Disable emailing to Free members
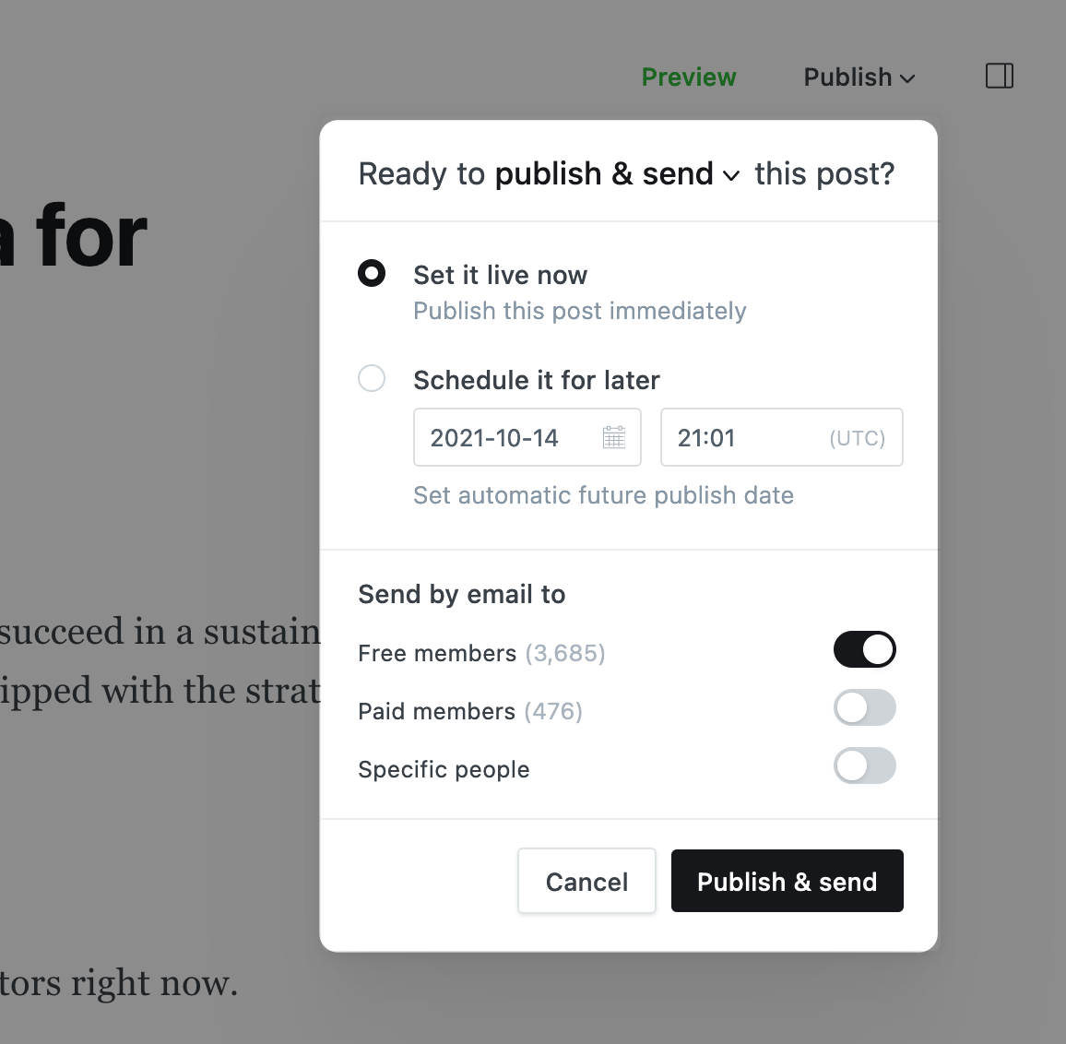This screenshot has width=1066, height=1044. coord(865,649)
